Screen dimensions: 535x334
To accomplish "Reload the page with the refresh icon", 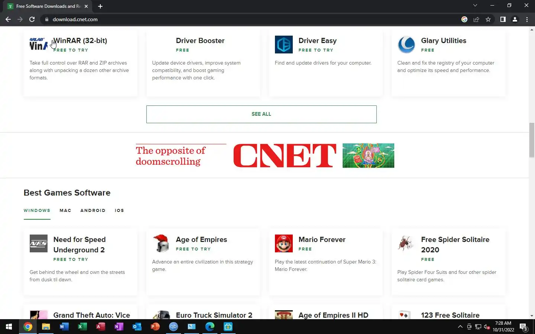I will pyautogui.click(x=32, y=19).
